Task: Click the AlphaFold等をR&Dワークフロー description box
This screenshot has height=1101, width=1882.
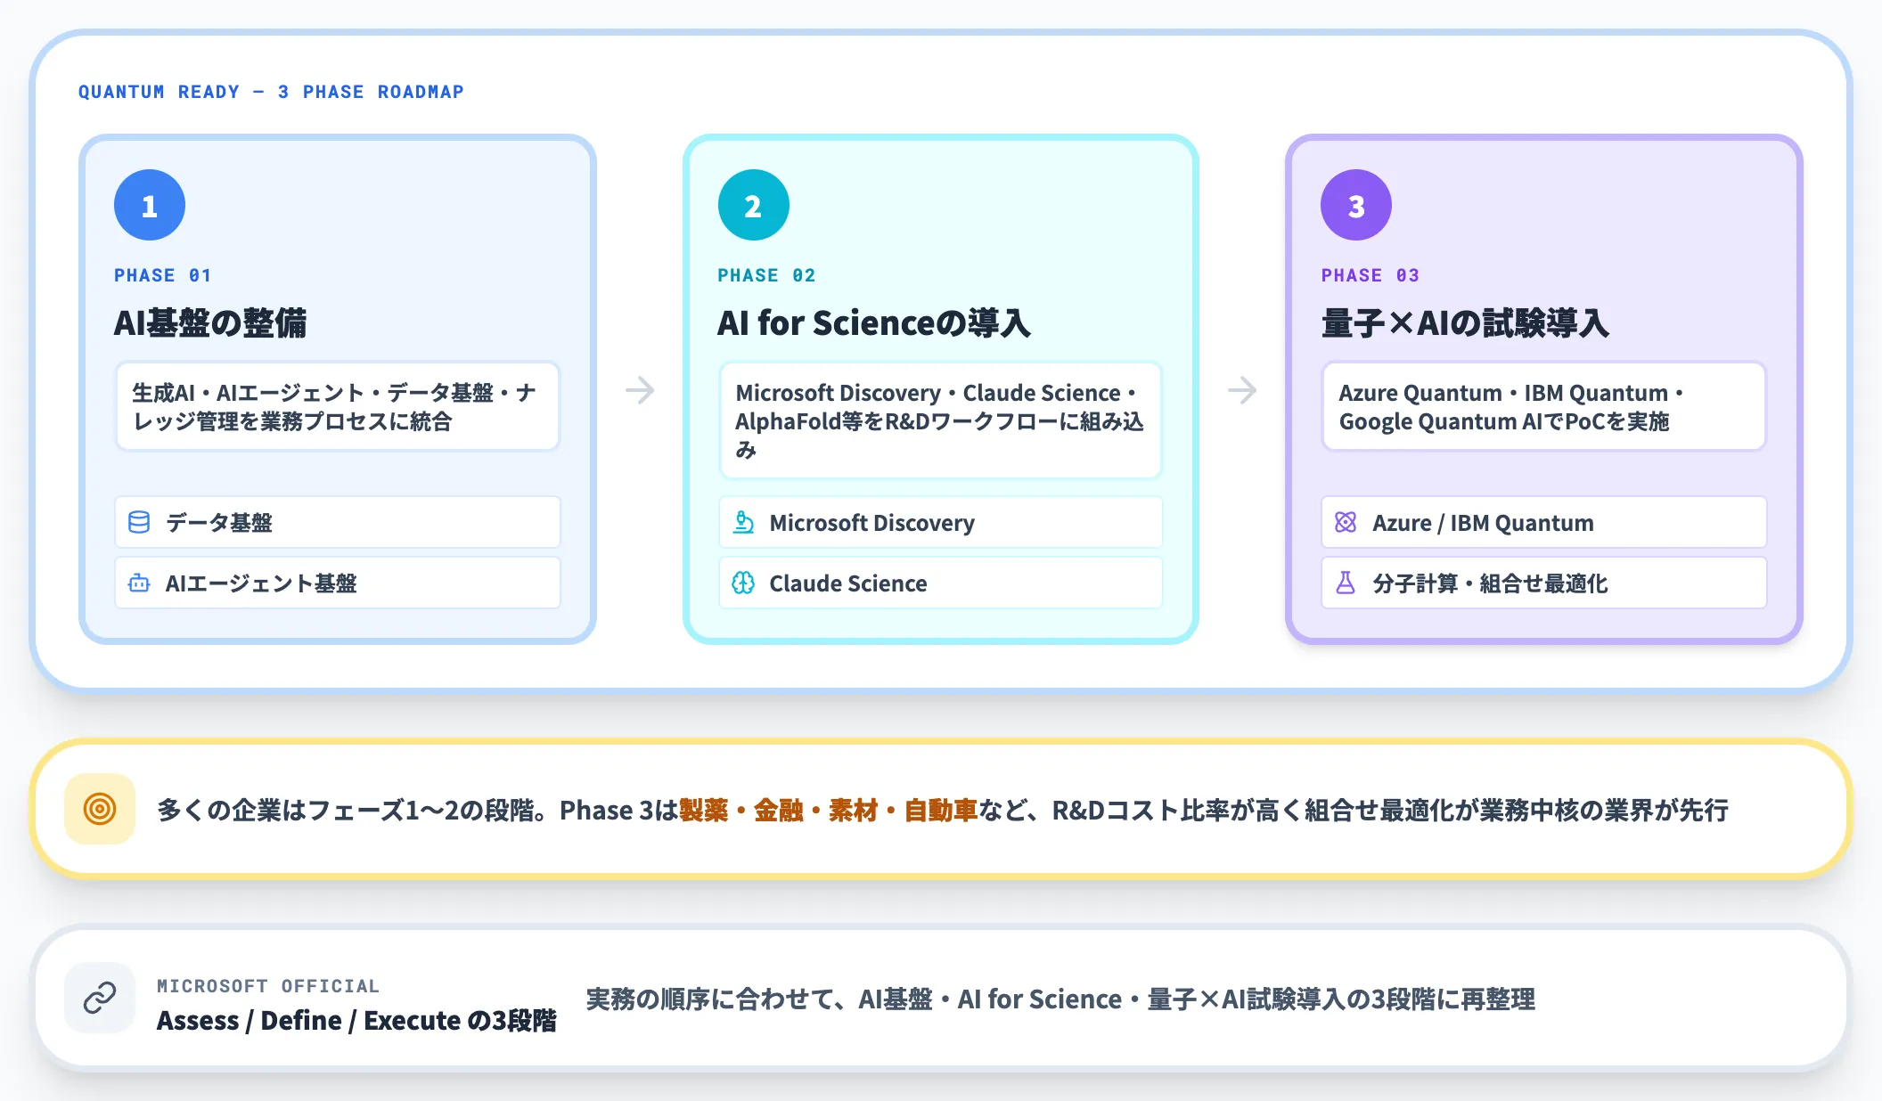Action: [940, 420]
